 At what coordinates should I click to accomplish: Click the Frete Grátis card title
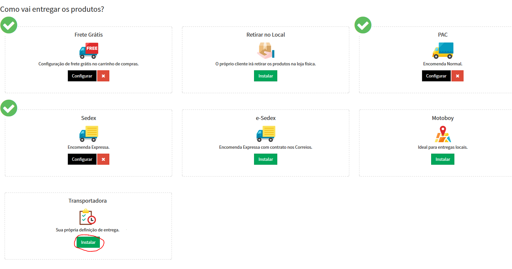click(89, 35)
